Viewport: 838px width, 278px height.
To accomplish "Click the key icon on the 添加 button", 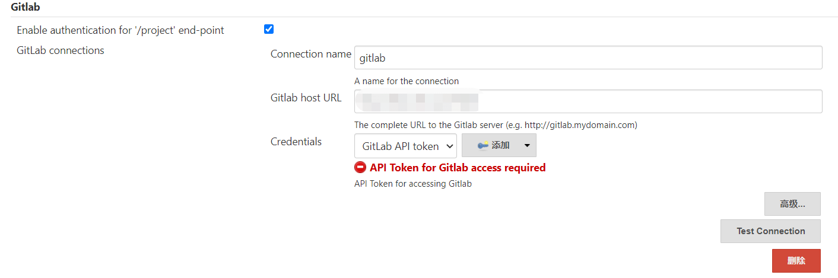I will 483,145.
